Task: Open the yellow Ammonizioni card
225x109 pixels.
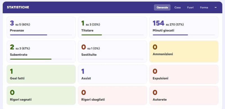Action: (x=184, y=51)
